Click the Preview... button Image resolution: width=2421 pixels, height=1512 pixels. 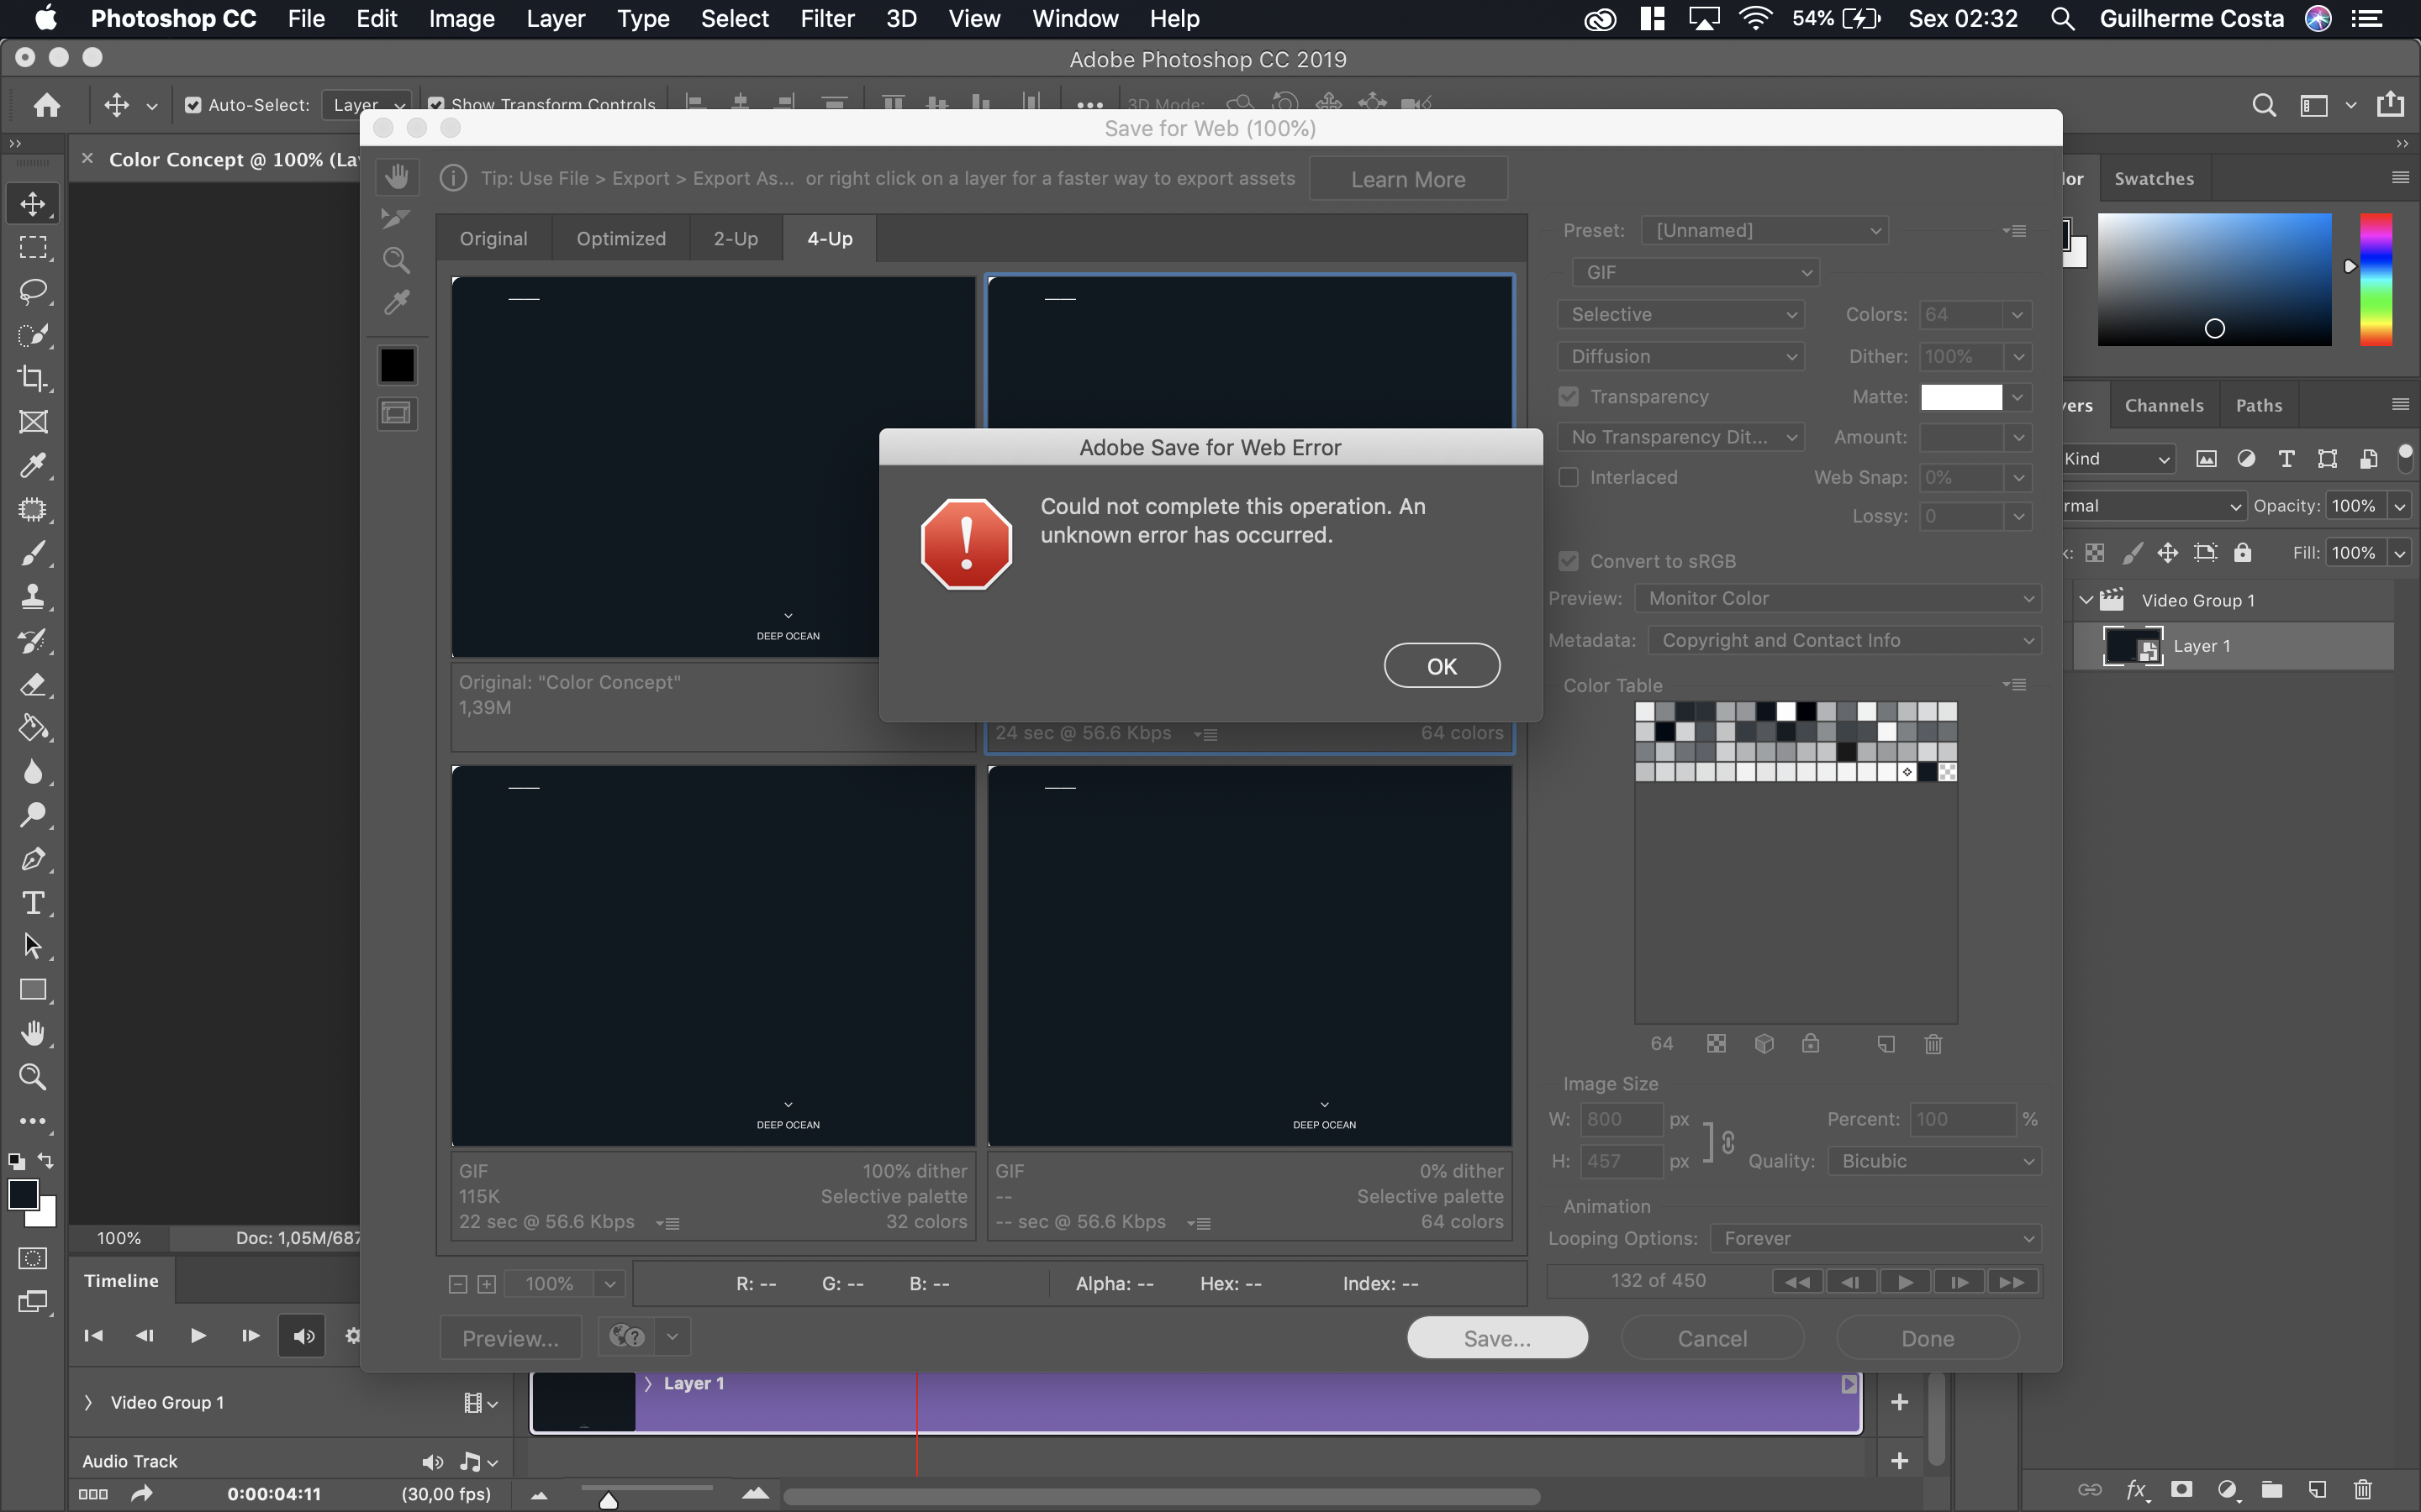tap(510, 1338)
